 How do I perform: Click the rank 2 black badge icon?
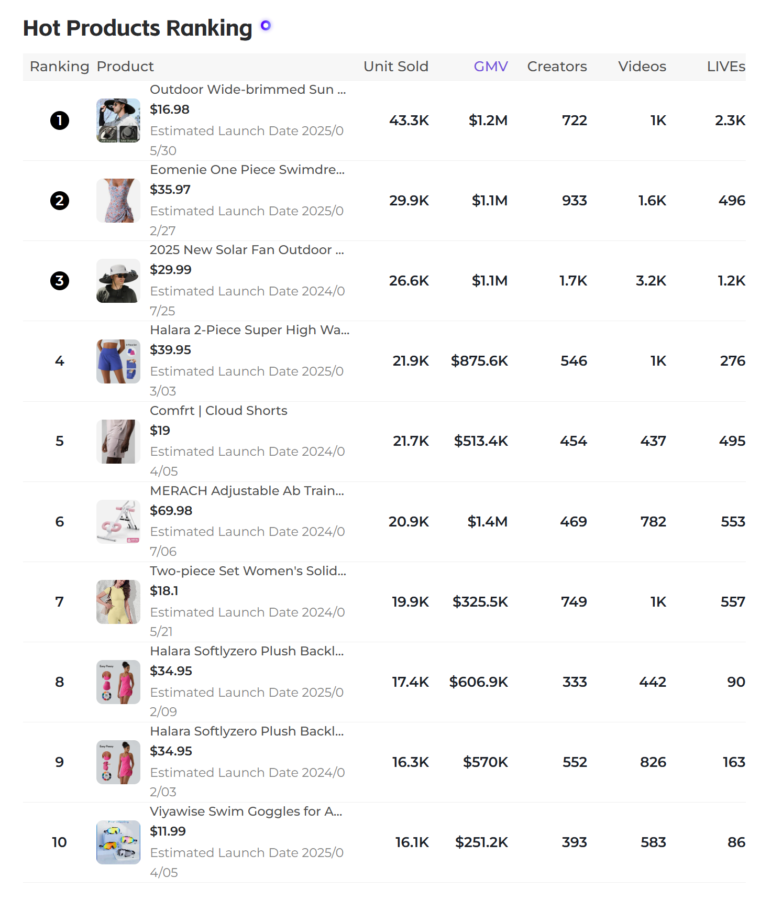pyautogui.click(x=60, y=201)
